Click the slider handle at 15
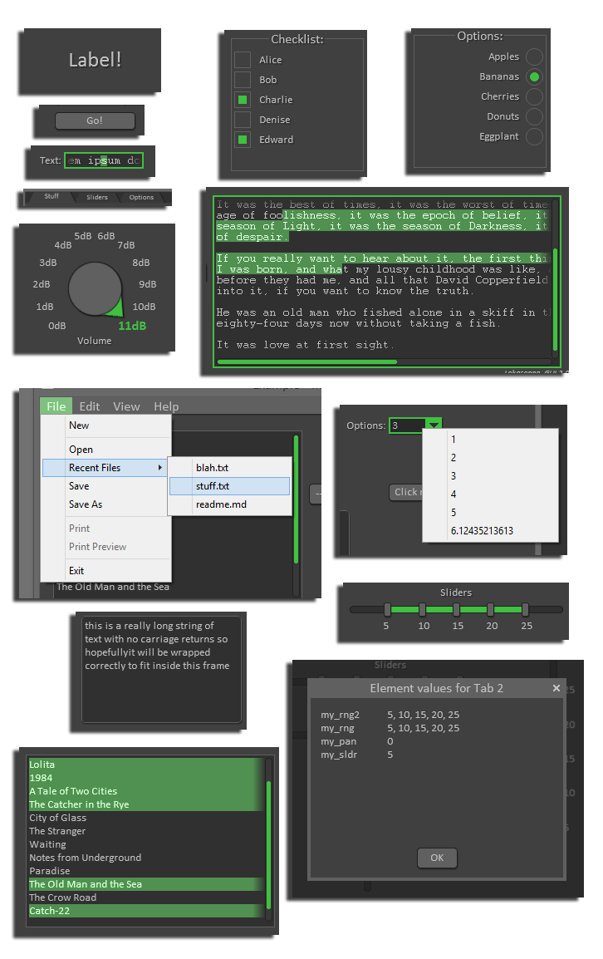Screen dimensions: 603x959 pyautogui.click(x=456, y=609)
